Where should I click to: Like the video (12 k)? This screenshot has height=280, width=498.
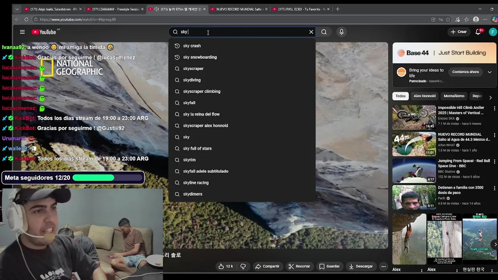[225, 266]
